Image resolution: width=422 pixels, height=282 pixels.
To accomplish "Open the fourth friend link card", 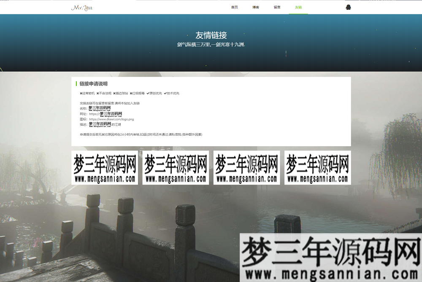I will click(317, 168).
